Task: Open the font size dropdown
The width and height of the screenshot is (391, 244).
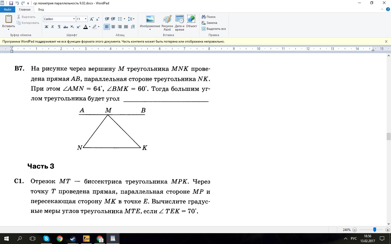Action: pos(86,19)
